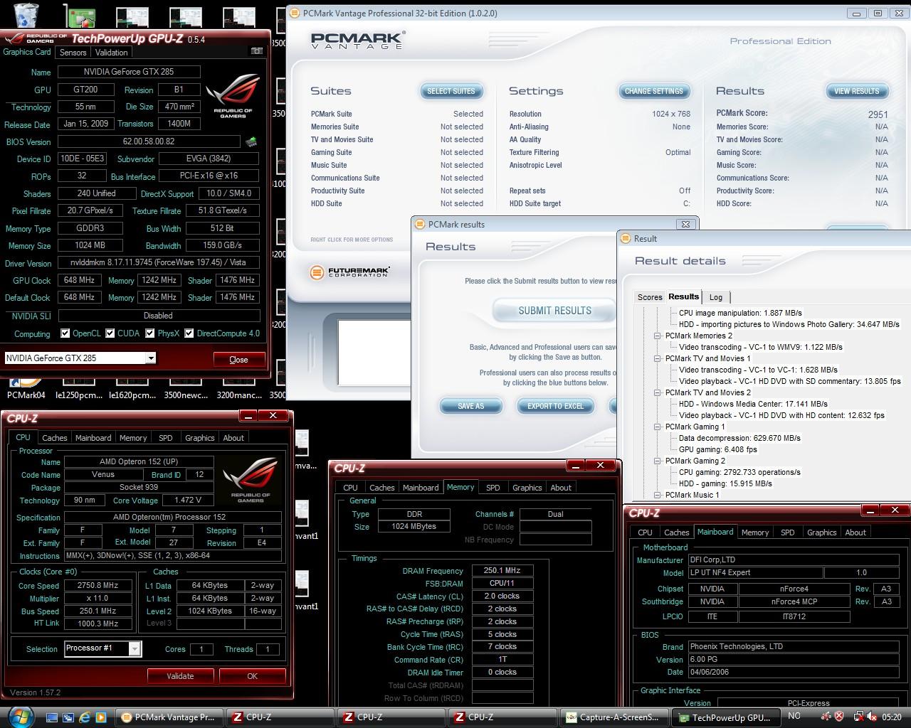The height and width of the screenshot is (728, 911).
Task: Switch to the Validation tab in GPU-Z
Action: (111, 52)
